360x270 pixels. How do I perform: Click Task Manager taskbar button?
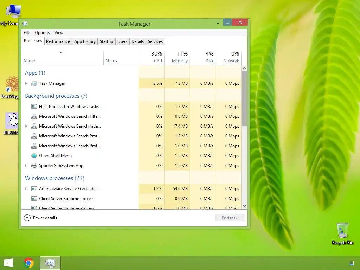(x=50, y=263)
